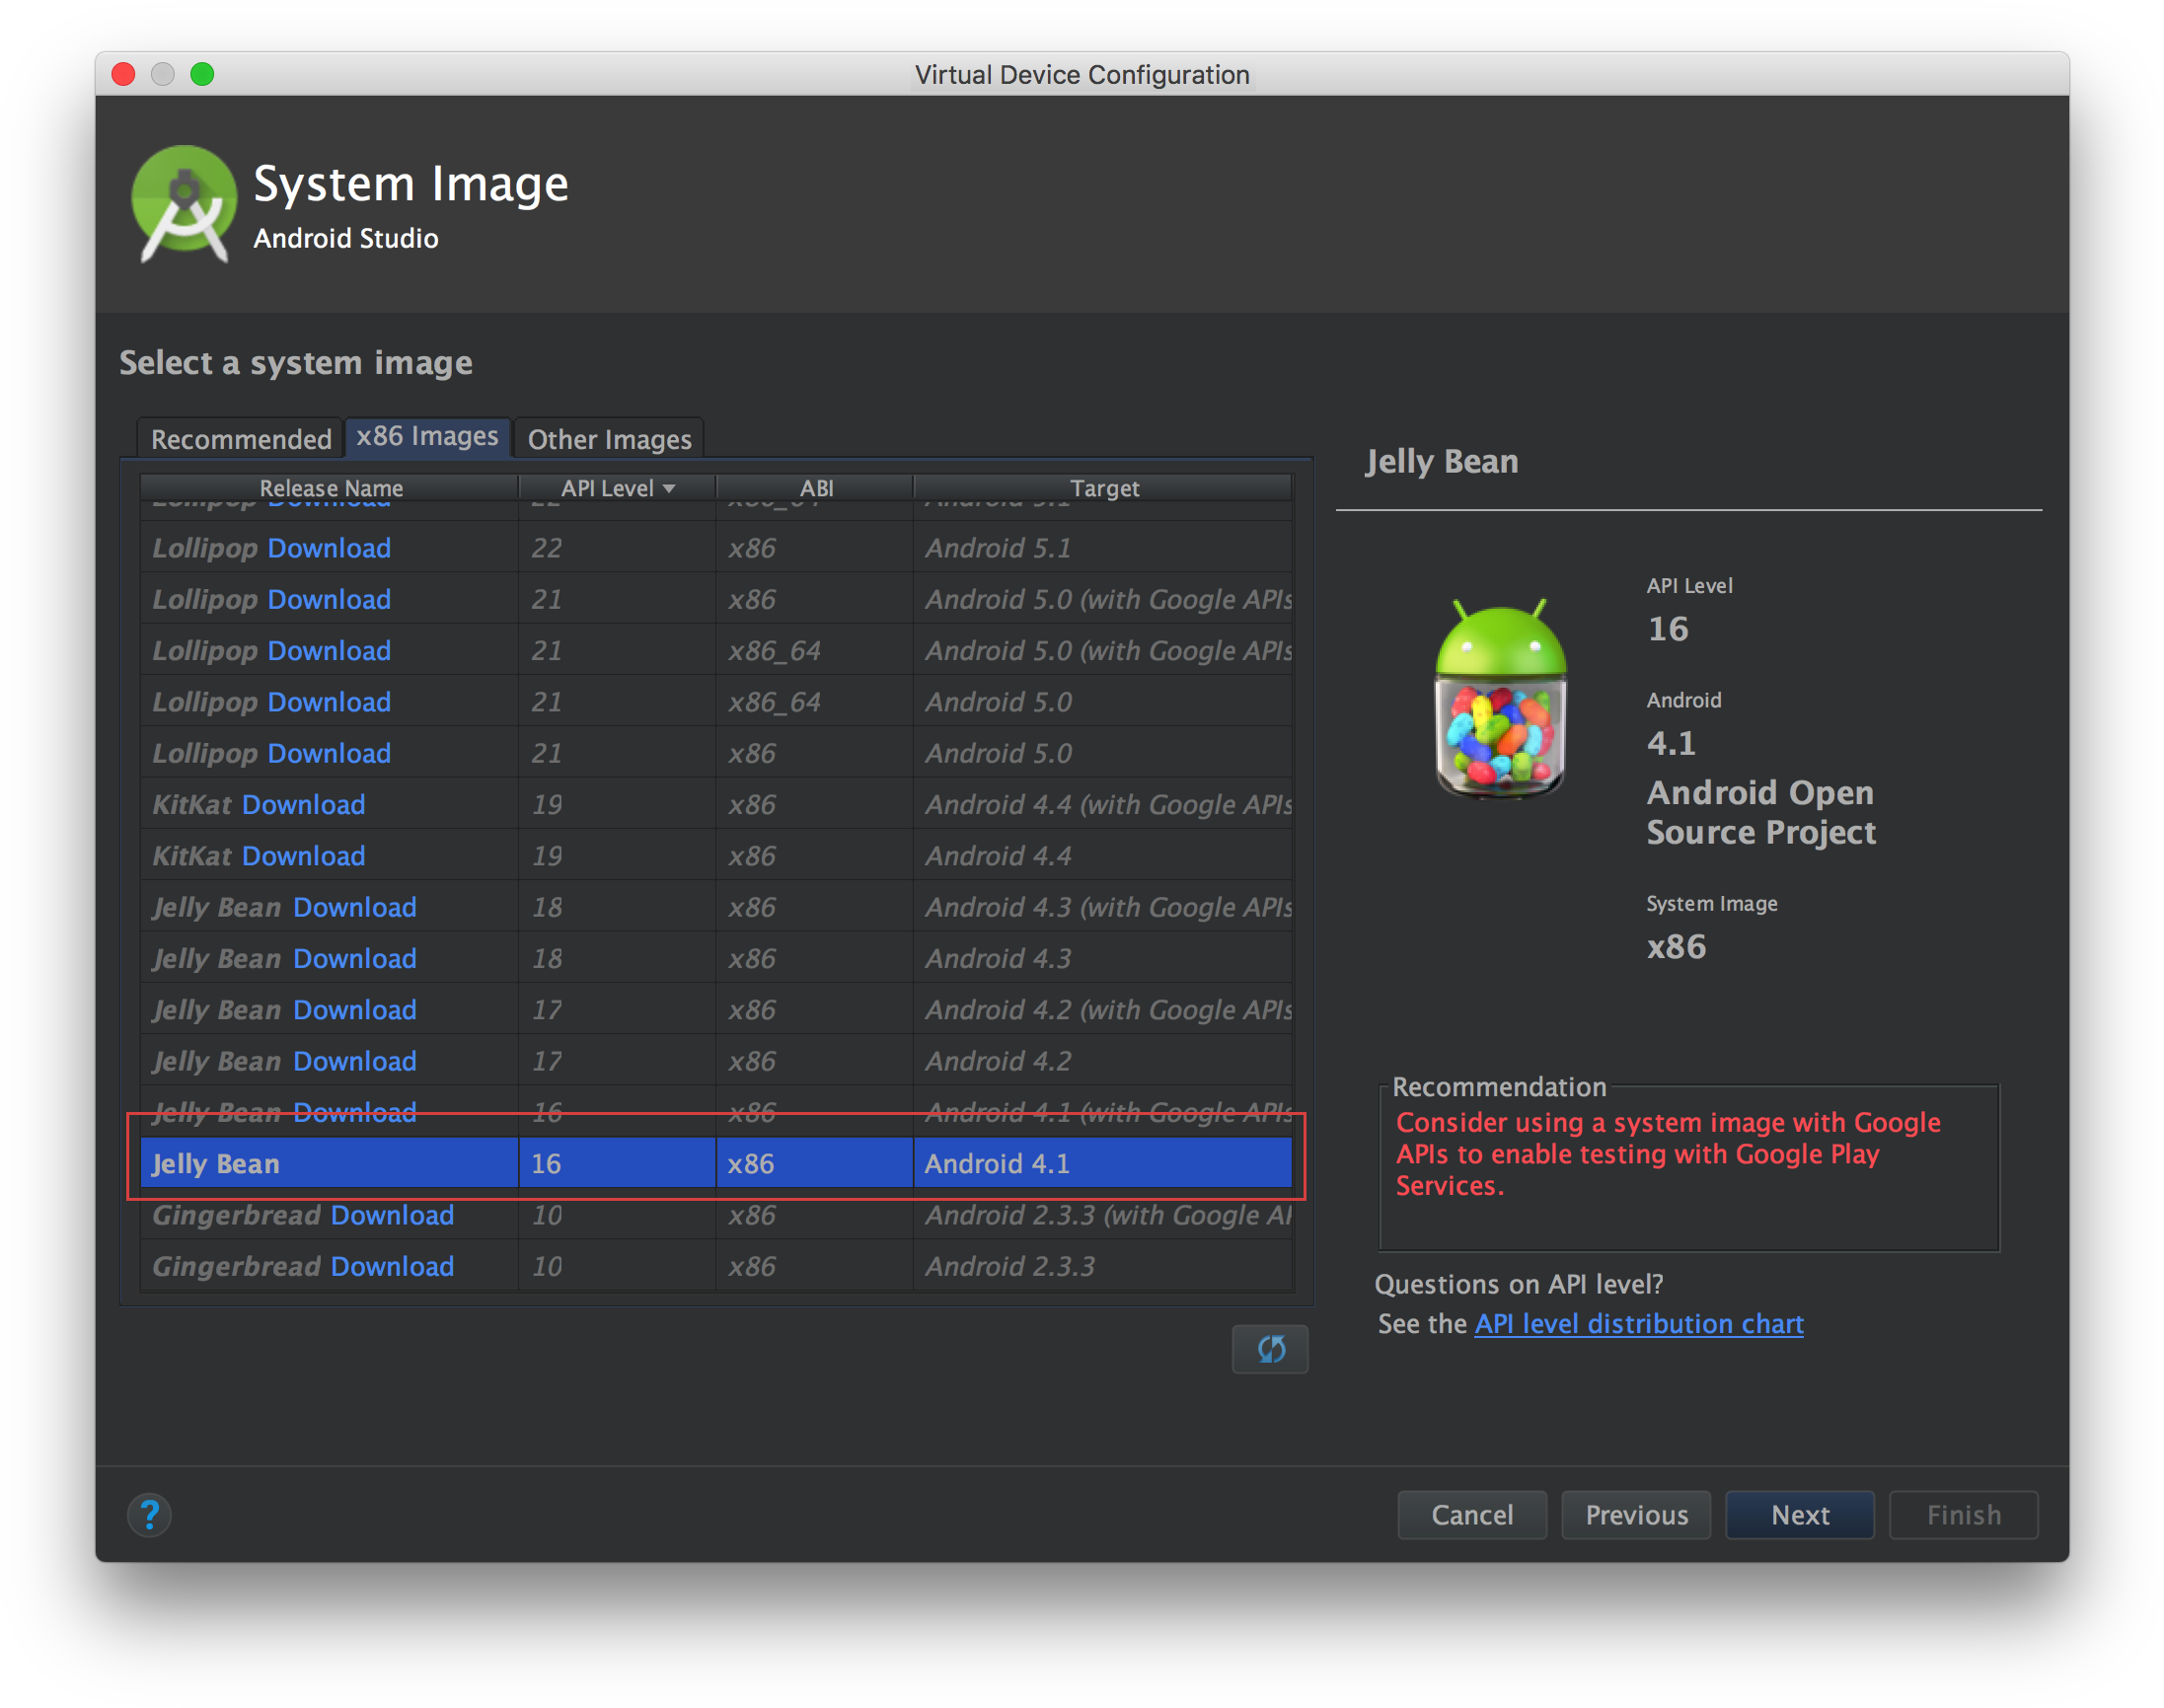Download Jelly Bean plain Android 4.2
The width and height of the screenshot is (2164, 1708).
pyautogui.click(x=355, y=1061)
